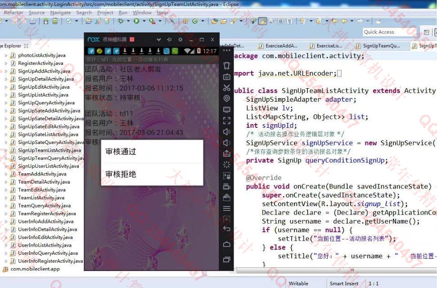The height and width of the screenshot is (288, 437).
Task: Click the Eclipse Run green play button
Action: click(x=136, y=21)
